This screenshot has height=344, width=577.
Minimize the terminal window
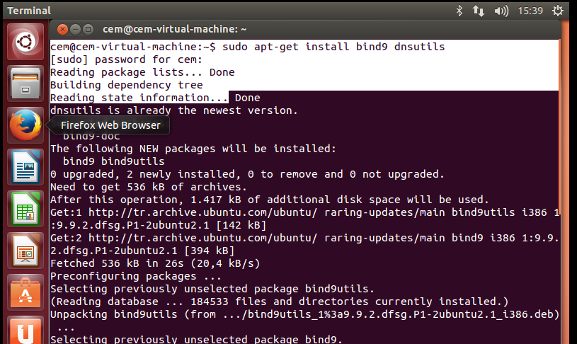(75, 29)
